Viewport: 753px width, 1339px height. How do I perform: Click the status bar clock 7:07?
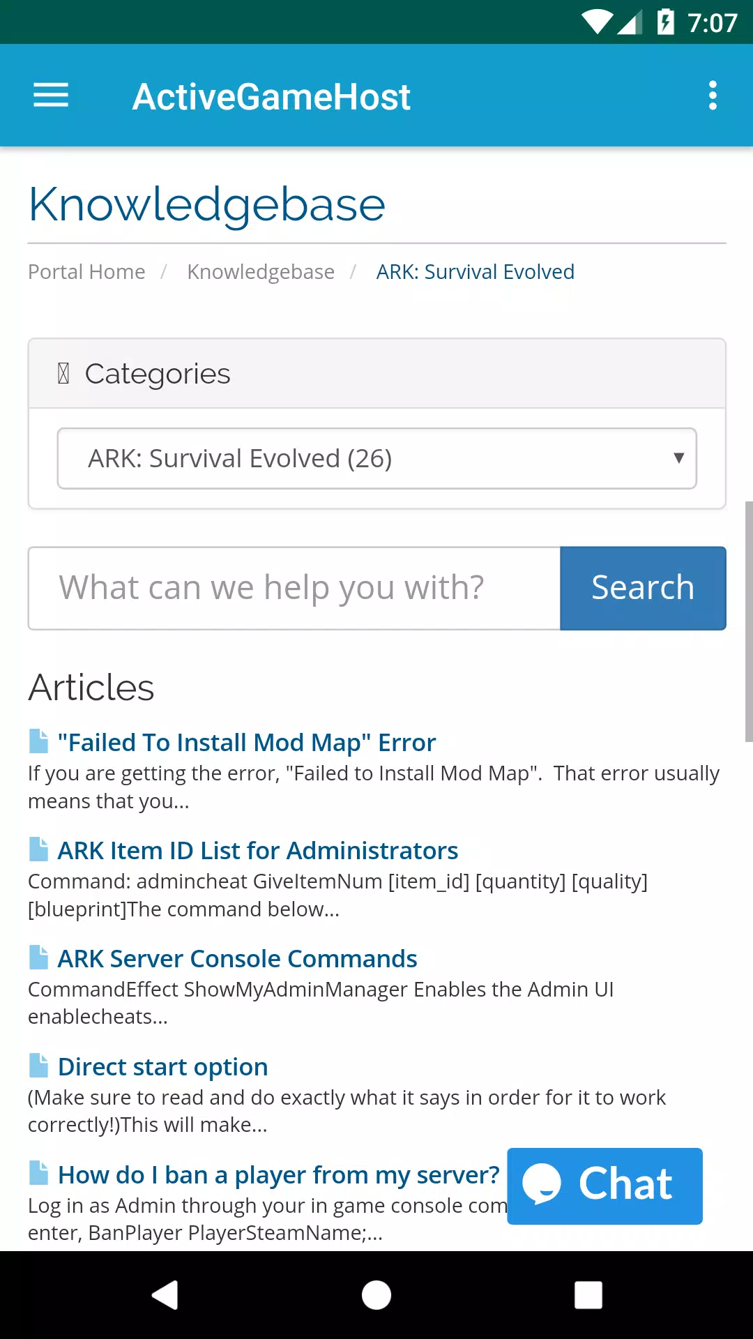712,23
